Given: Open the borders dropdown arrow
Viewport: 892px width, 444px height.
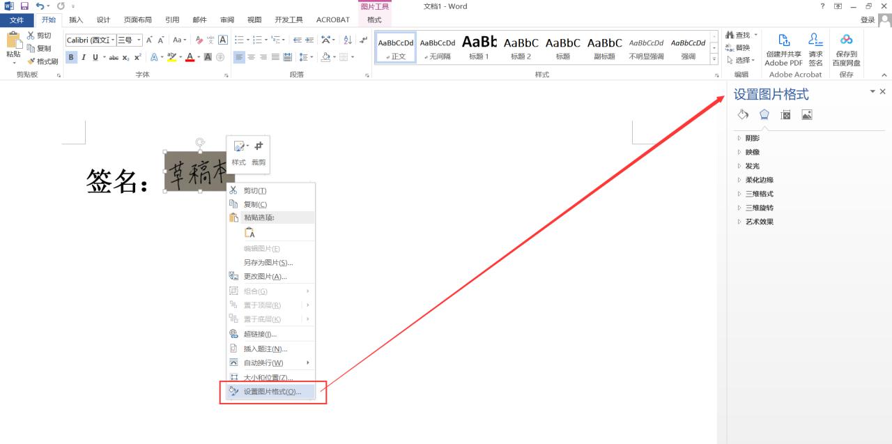Looking at the screenshot, I should tap(353, 57).
